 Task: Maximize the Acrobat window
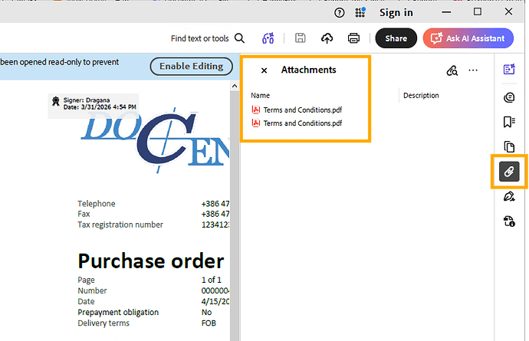pos(478,11)
